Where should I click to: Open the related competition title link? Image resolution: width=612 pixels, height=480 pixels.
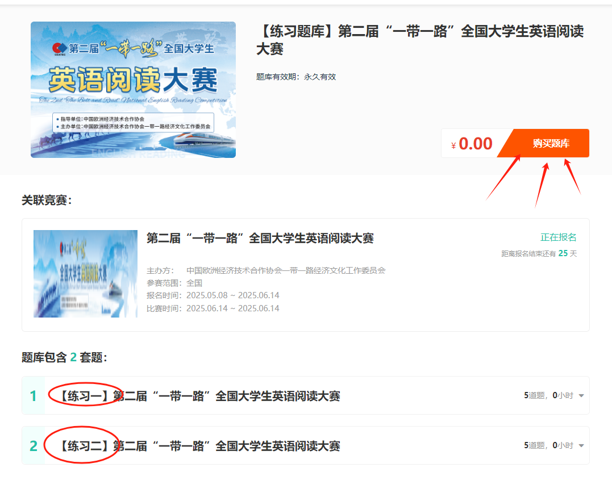(260, 238)
